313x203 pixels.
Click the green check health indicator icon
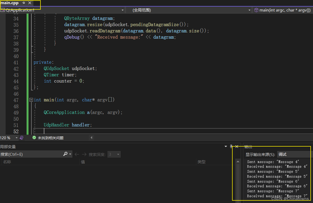[34, 138]
